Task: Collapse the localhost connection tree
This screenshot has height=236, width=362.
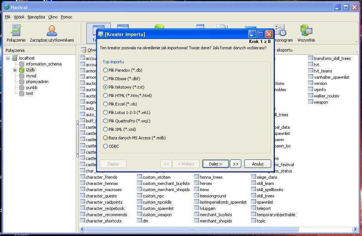Action: tap(8, 58)
